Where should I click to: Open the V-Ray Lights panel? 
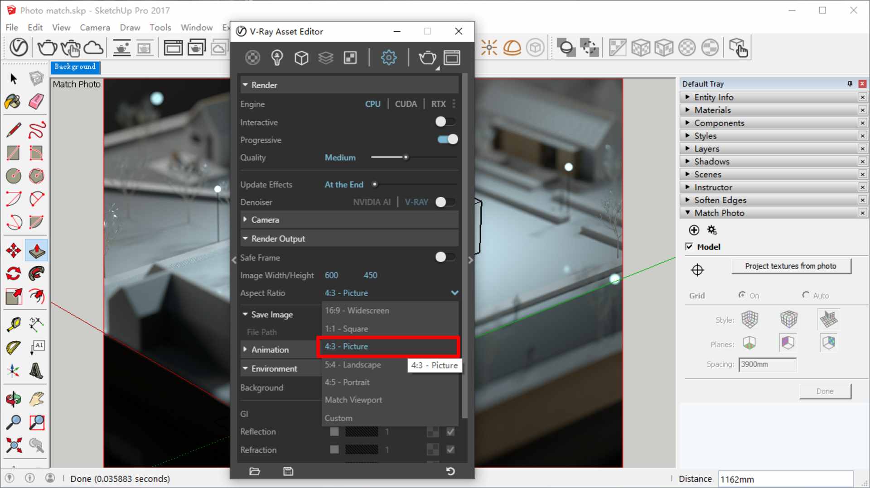(277, 57)
